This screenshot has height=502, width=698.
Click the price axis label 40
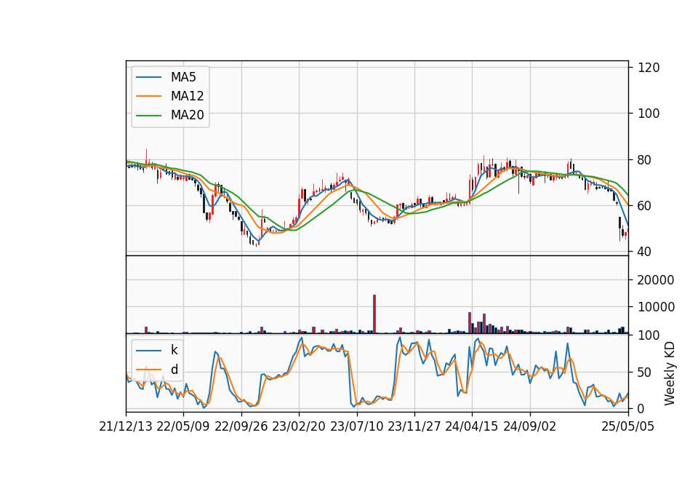pyautogui.click(x=646, y=252)
